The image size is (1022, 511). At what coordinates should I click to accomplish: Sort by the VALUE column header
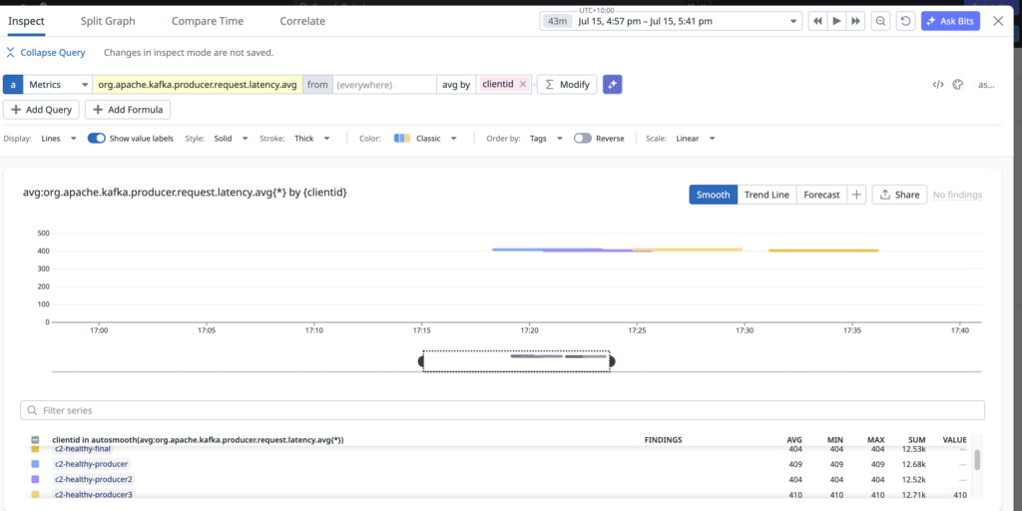click(955, 440)
